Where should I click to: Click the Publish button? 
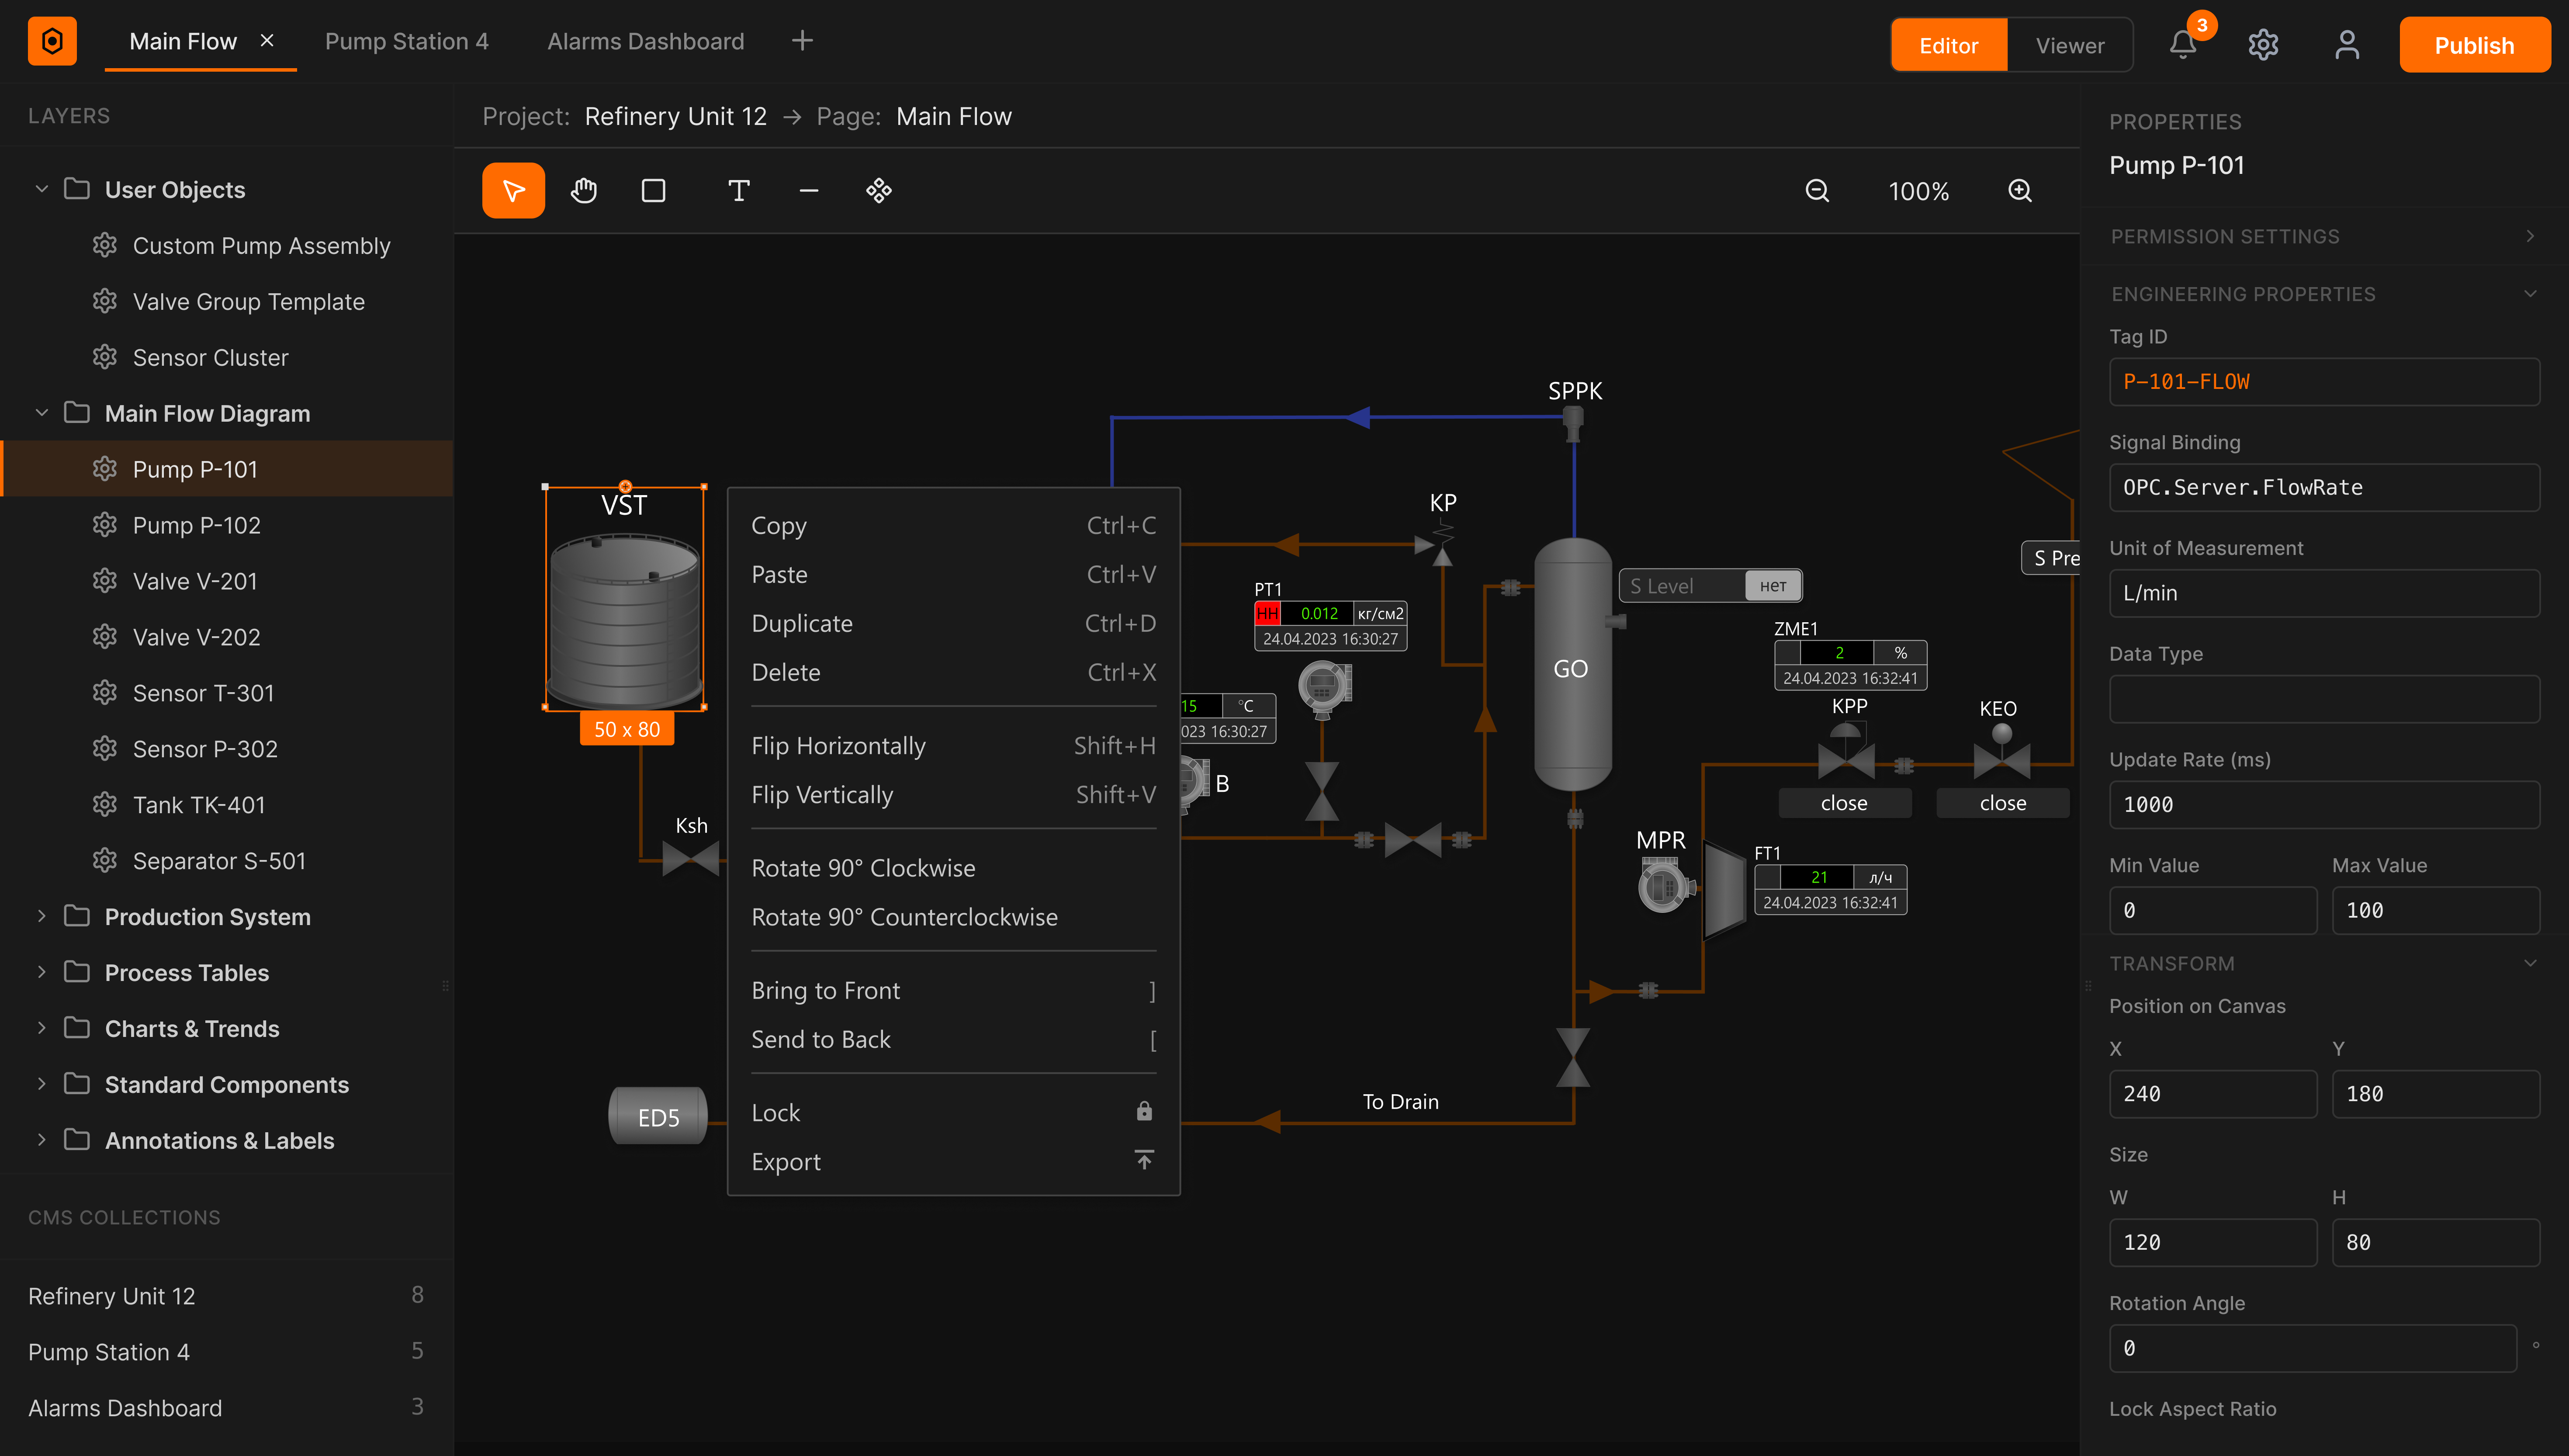coord(2474,45)
